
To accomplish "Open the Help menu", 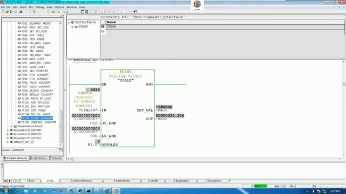I will [x=82, y=7].
